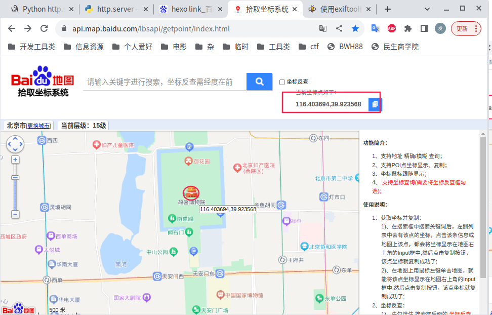Open the BWH88 bookmark

pyautogui.click(x=345, y=47)
